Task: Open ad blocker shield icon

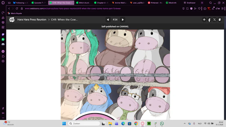Action: 191,9
